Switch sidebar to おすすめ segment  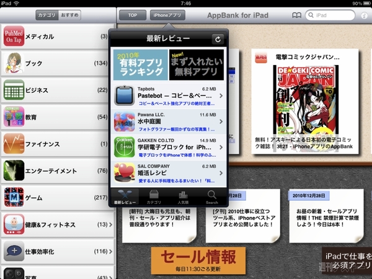[69, 15]
